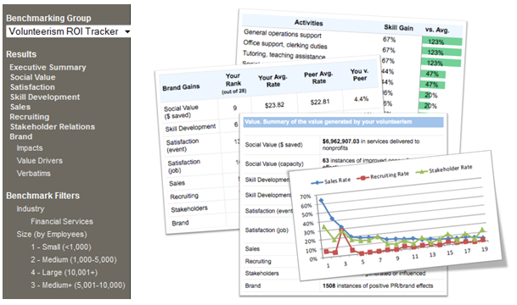Open the Benchmarking Group dropdown arrow
Image resolution: width=517 pixels, height=305 pixels.
pyautogui.click(x=127, y=31)
